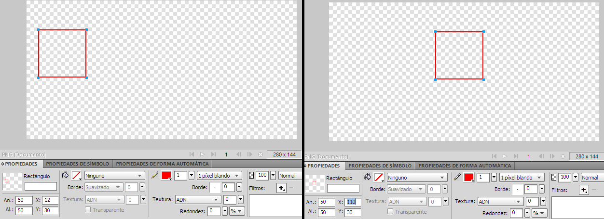Screen dimensions: 604x219
Task: Play animation in the right window
Action: (x=505, y=156)
